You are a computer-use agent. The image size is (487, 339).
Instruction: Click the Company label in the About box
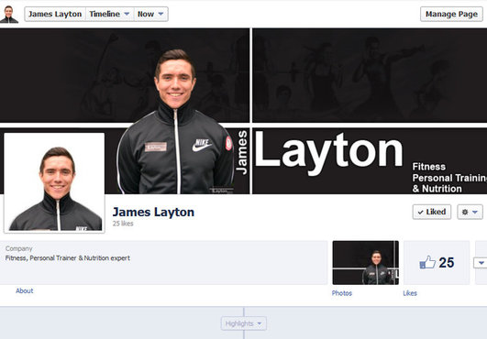[x=18, y=248]
